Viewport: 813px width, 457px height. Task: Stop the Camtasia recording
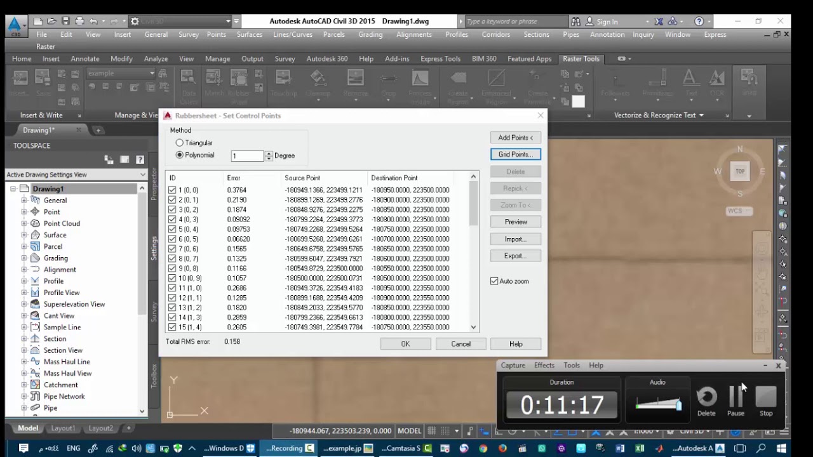tap(766, 402)
